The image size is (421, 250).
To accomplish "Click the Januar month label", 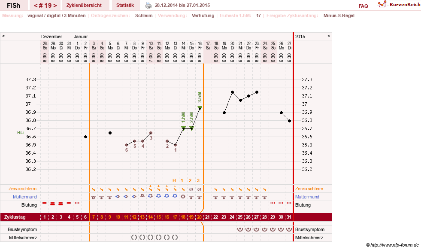I will pyautogui.click(x=81, y=37).
